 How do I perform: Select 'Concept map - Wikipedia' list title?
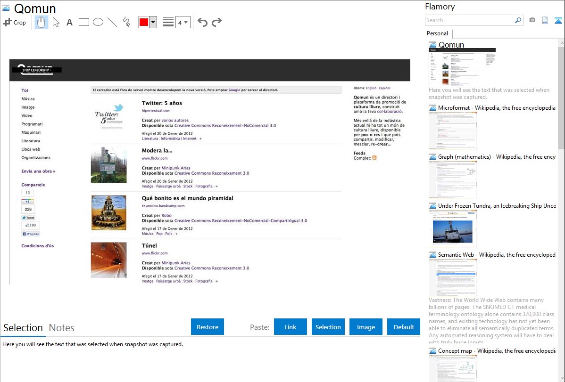[x=497, y=351]
